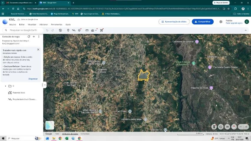Refresh the Conteúdo do mapa panel
This screenshot has height=141, width=251.
29,37
